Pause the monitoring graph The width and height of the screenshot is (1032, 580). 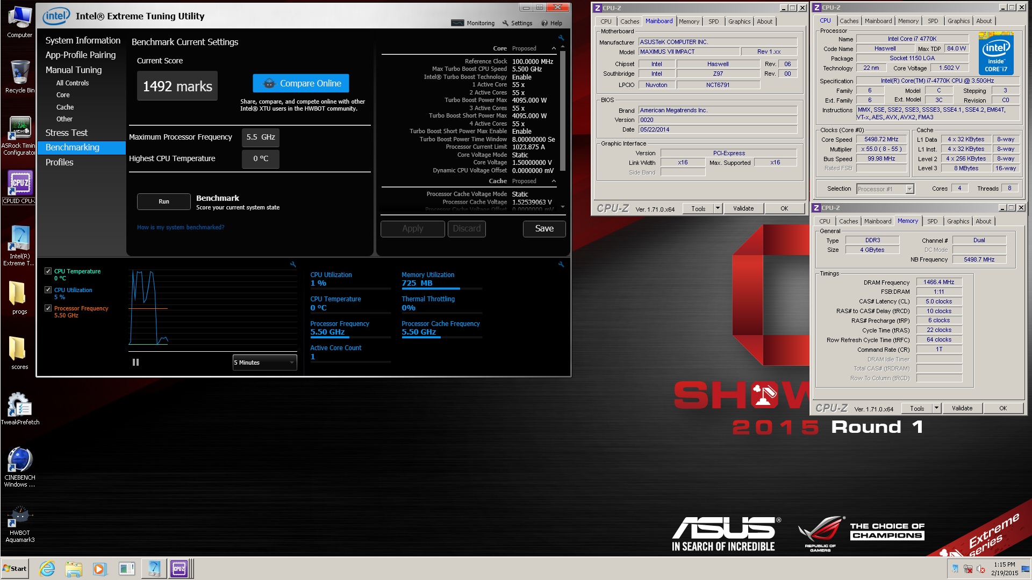(x=135, y=363)
